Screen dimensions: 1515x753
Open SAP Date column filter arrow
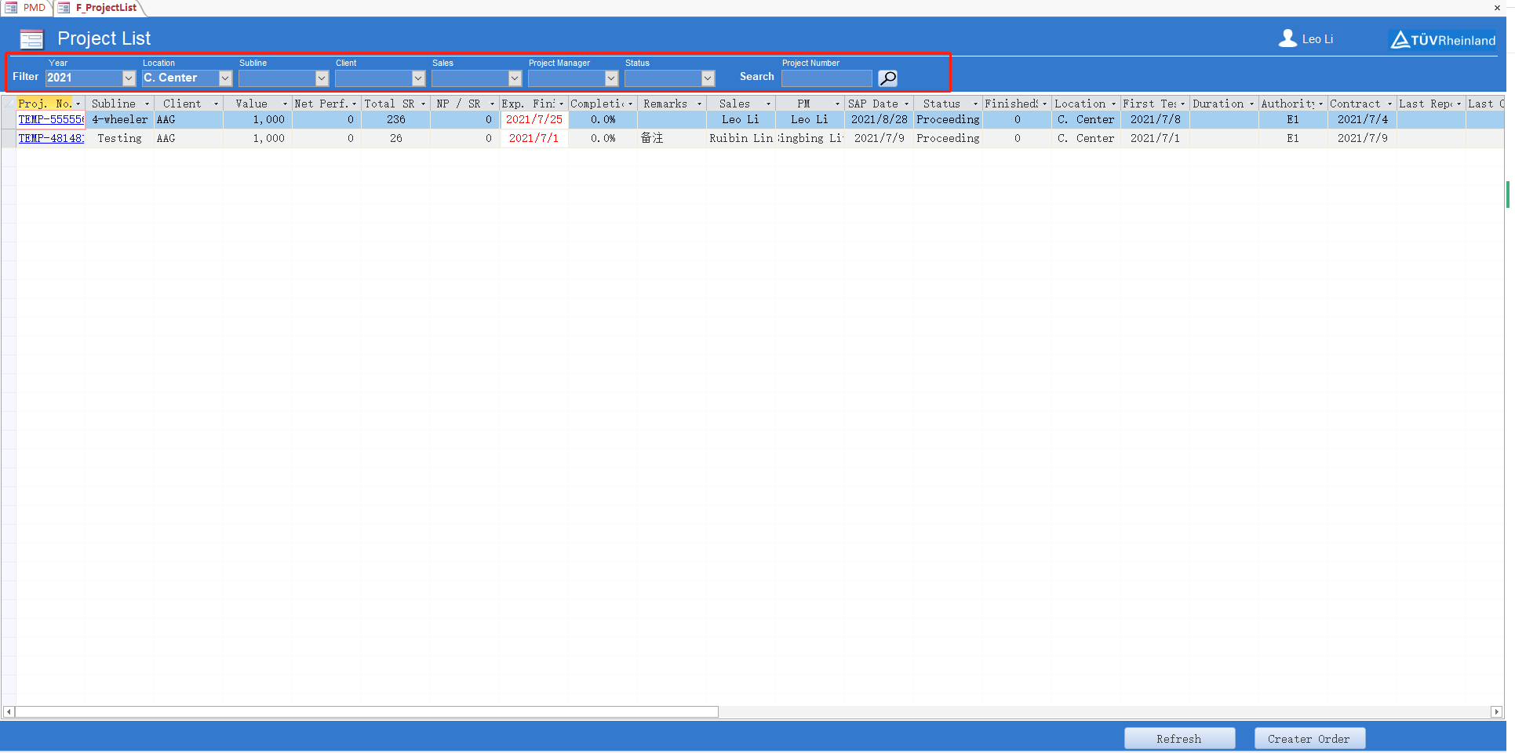[x=906, y=104]
